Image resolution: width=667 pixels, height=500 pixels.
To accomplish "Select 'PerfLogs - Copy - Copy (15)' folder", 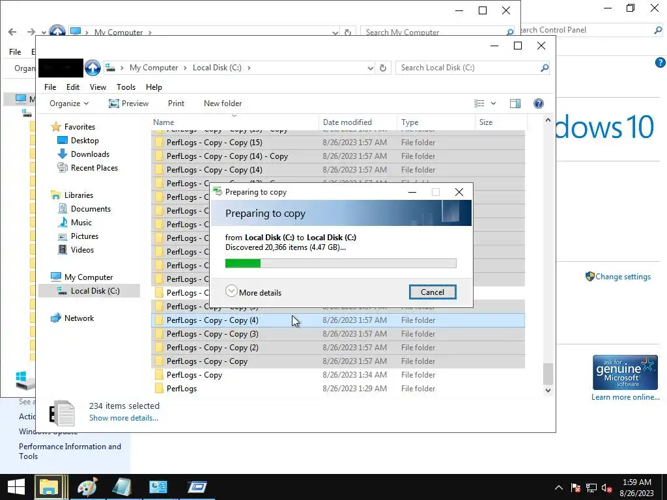I will pyautogui.click(x=338, y=143).
